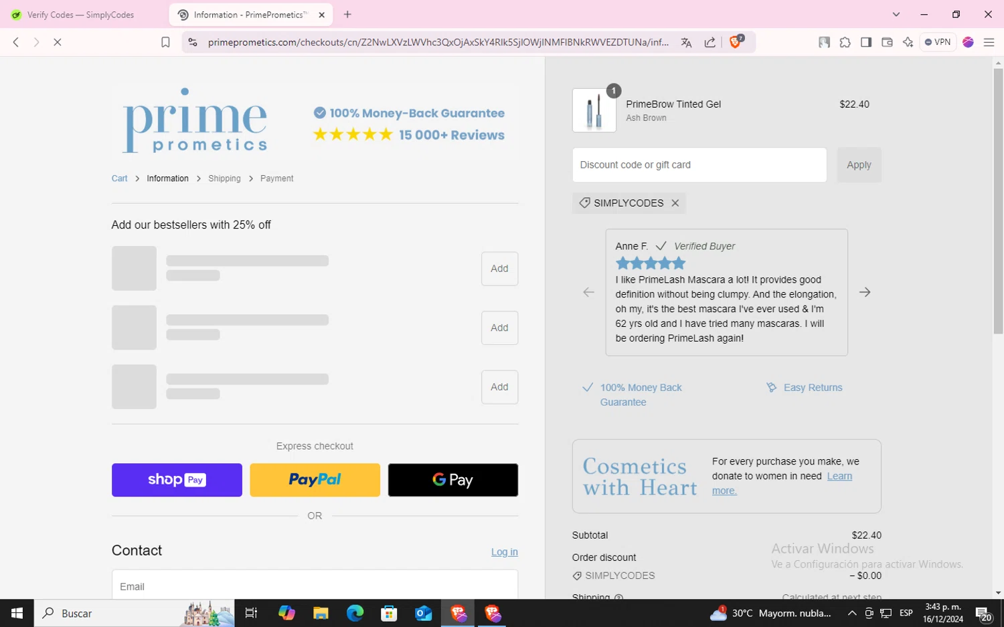Go back with the browser back arrow
Screen dimensions: 1004x627
click(x=16, y=42)
